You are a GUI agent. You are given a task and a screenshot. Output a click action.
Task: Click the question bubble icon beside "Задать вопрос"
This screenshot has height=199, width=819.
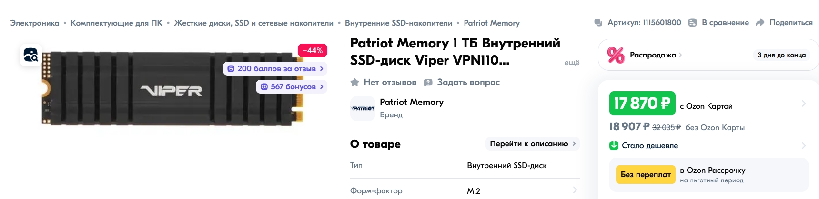(x=428, y=82)
